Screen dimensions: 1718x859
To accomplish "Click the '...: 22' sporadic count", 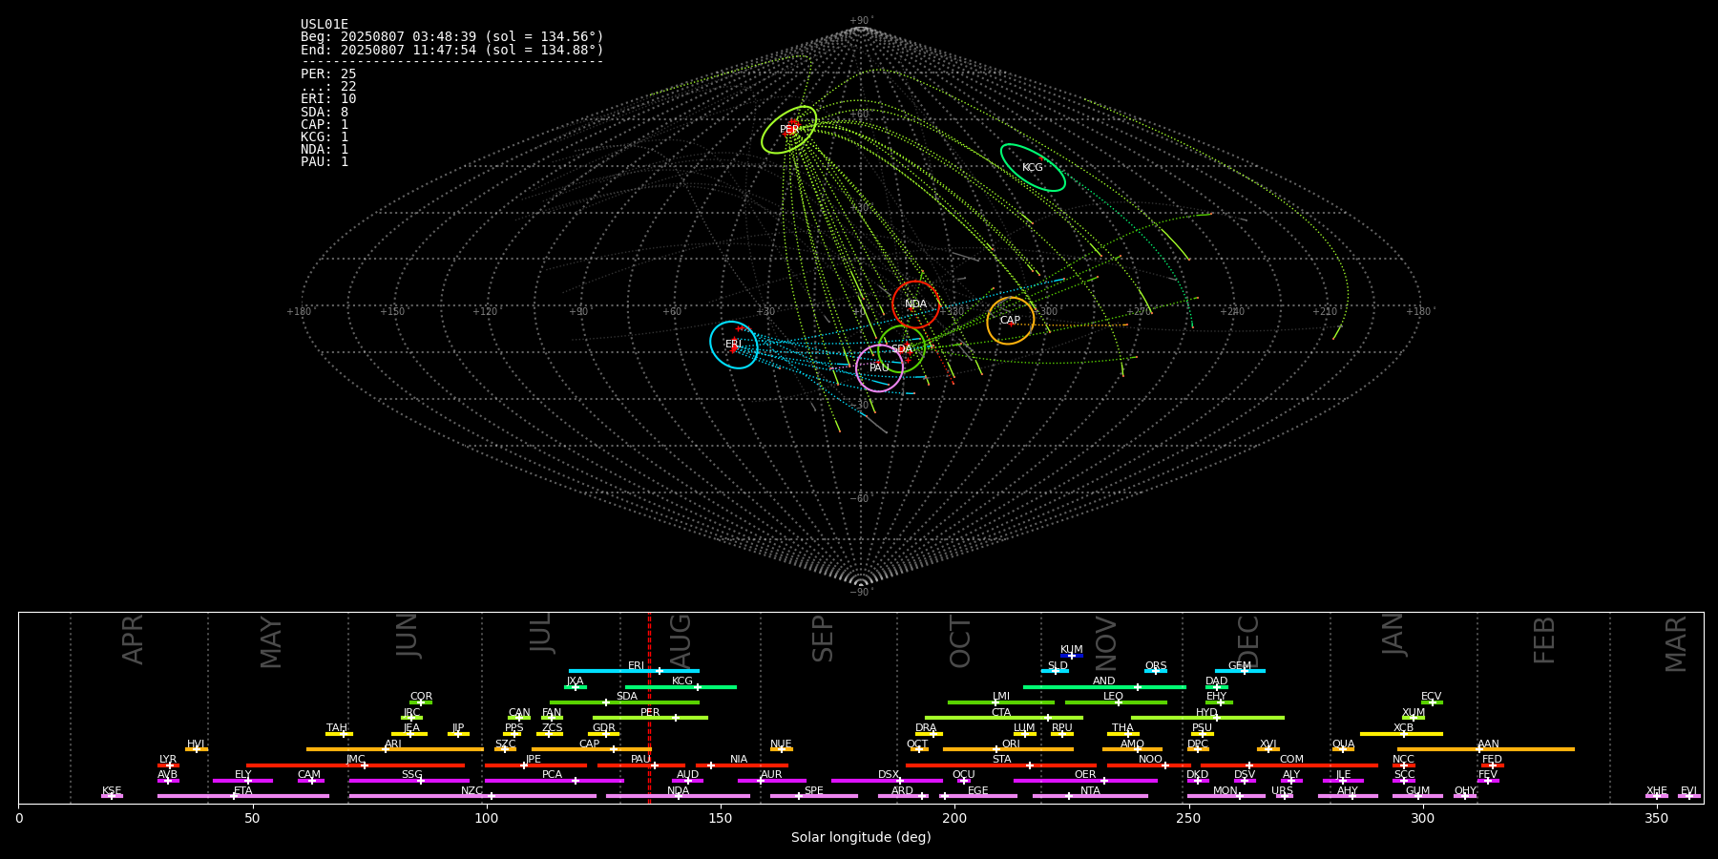I will (328, 87).
